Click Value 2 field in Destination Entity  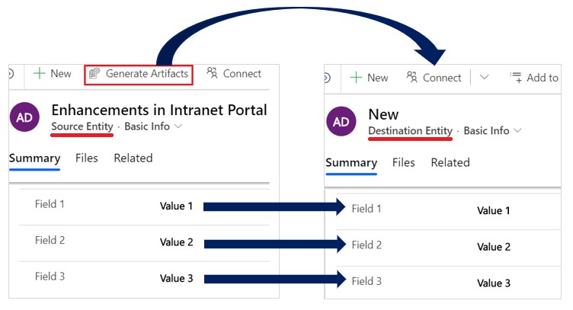coord(493,247)
